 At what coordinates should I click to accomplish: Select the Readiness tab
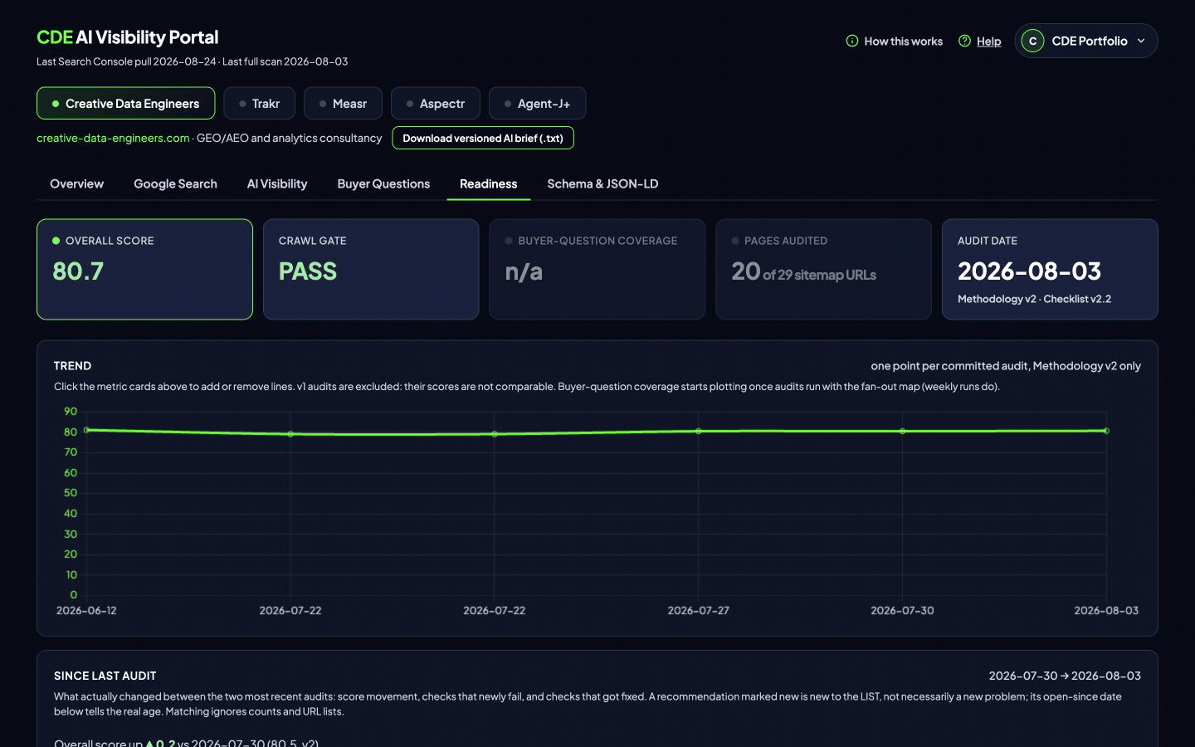click(488, 183)
